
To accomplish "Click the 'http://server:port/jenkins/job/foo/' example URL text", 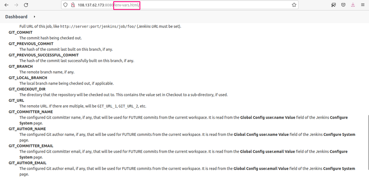I will (x=98, y=26).
